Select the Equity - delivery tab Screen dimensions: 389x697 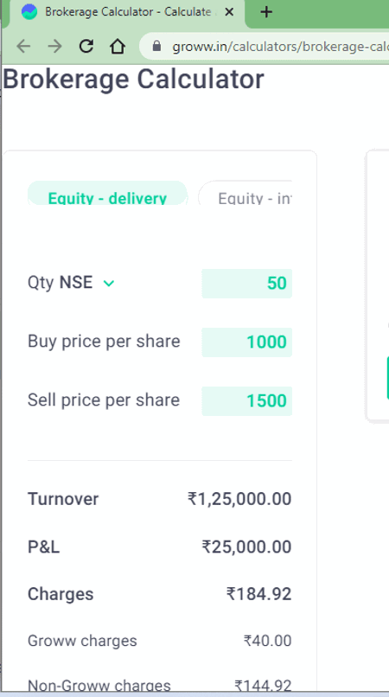point(107,194)
